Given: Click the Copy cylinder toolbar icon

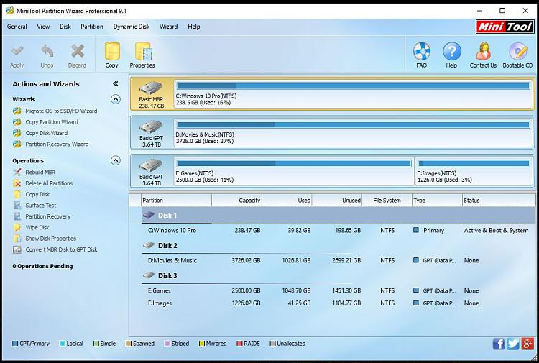Looking at the screenshot, I should (112, 51).
